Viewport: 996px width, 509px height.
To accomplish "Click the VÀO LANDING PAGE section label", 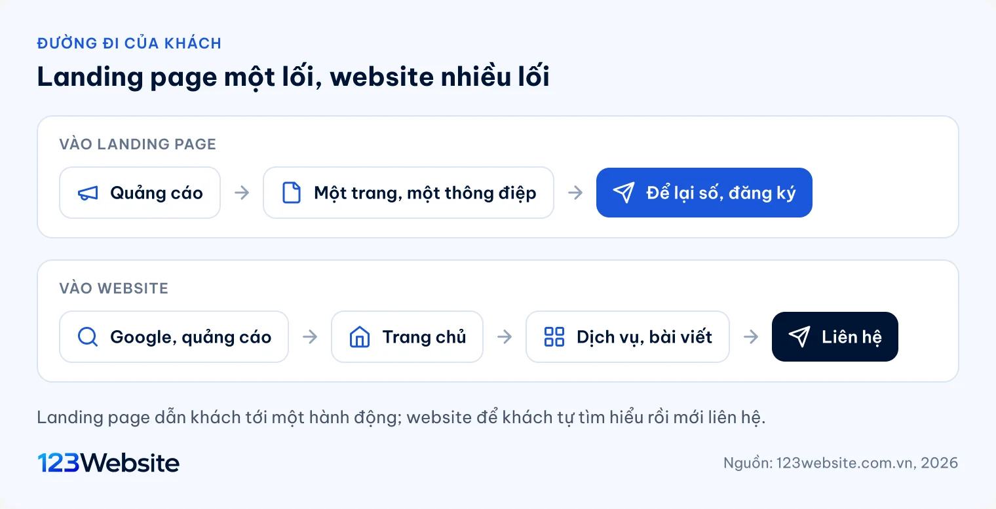I will (x=138, y=144).
